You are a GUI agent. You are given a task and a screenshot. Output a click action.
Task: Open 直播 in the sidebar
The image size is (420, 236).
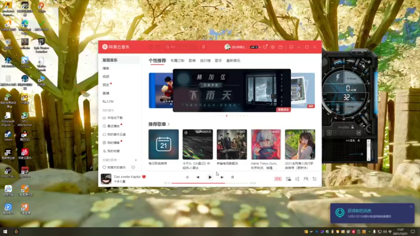[106, 93]
